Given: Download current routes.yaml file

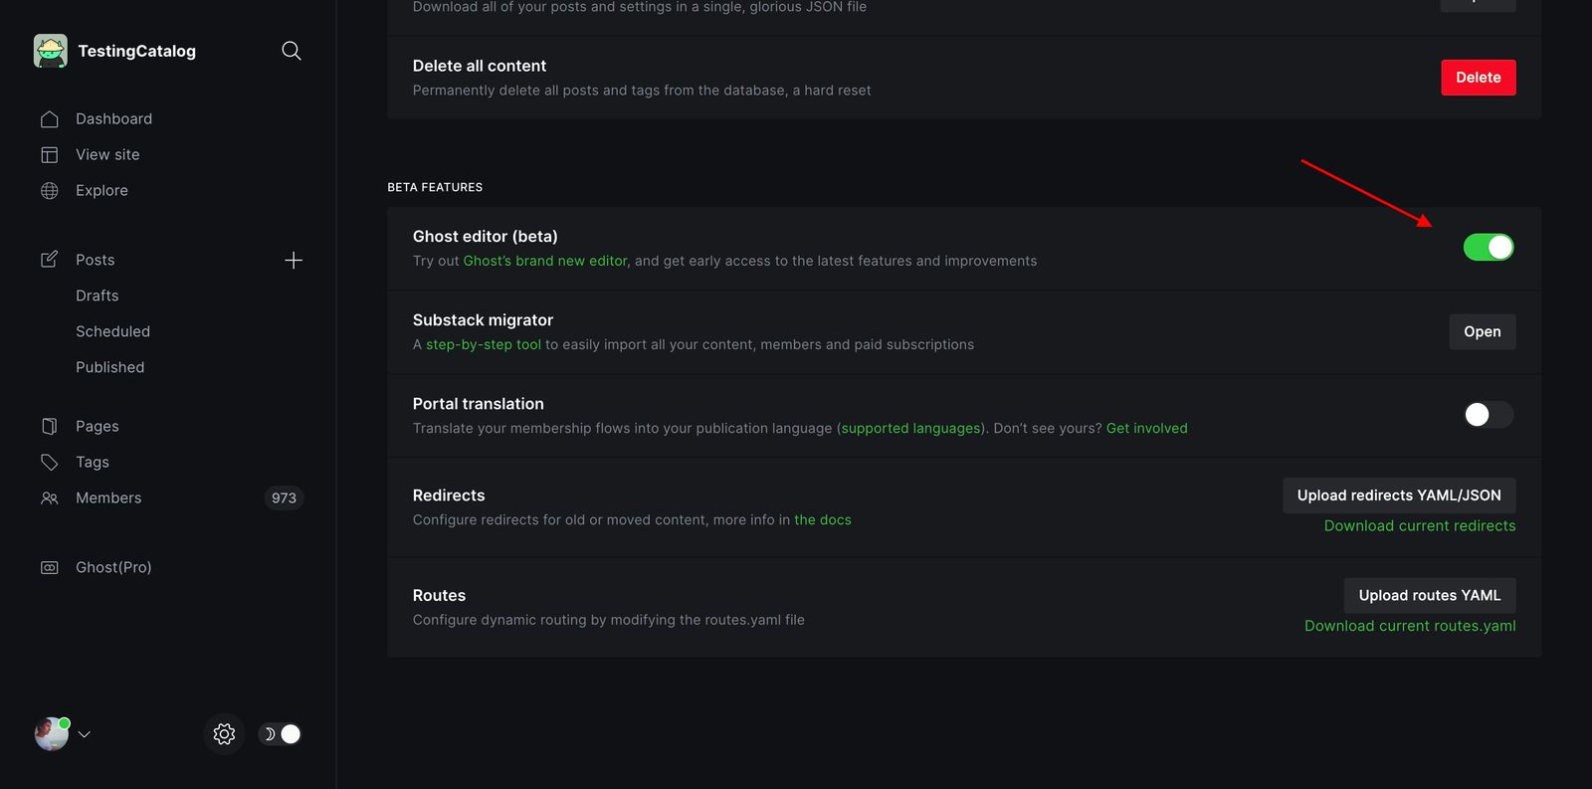Looking at the screenshot, I should click(x=1410, y=626).
